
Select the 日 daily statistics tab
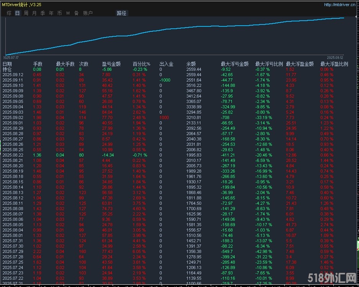pos(18,13)
